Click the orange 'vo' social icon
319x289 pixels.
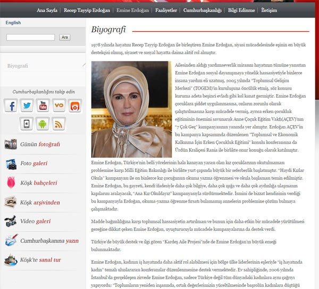[59, 106]
